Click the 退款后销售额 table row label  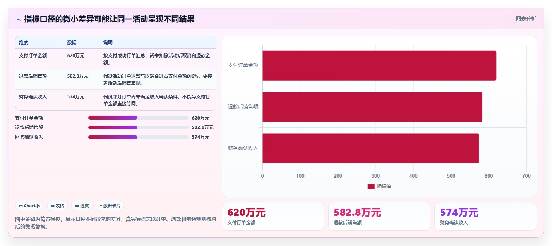point(33,76)
